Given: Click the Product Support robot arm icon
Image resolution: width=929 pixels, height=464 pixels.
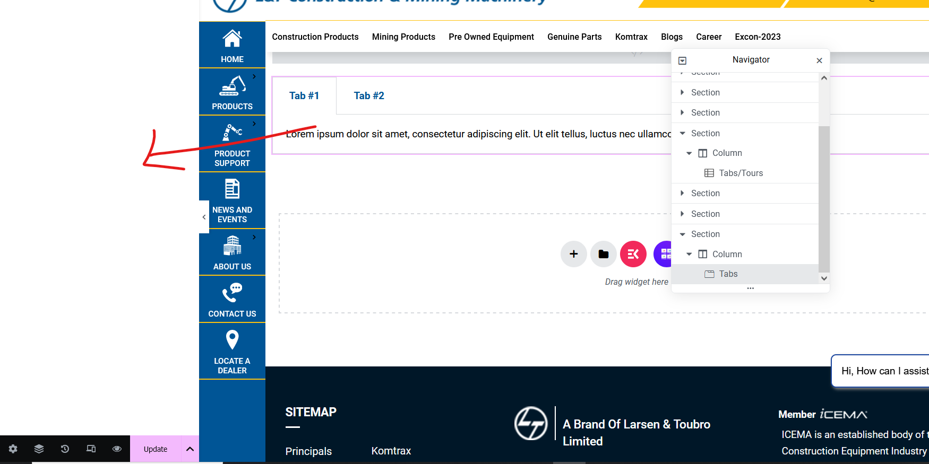Looking at the screenshot, I should [x=233, y=133].
